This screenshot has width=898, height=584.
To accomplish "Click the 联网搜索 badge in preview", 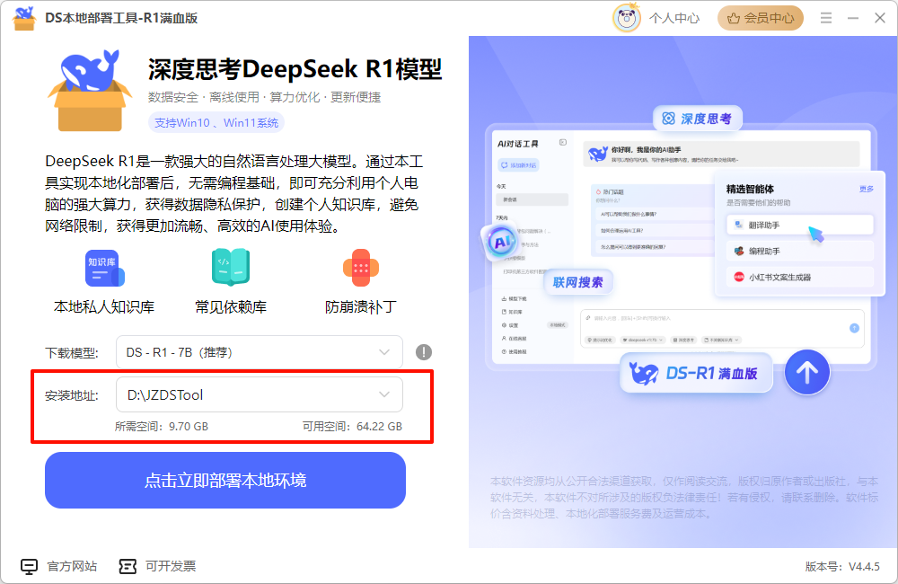I will click(577, 282).
